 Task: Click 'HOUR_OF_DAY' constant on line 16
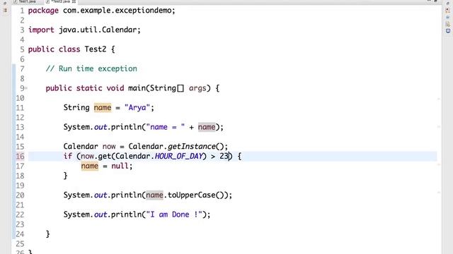click(179, 156)
